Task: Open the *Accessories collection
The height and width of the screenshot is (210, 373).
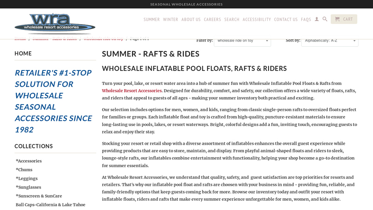Action: tap(28, 161)
